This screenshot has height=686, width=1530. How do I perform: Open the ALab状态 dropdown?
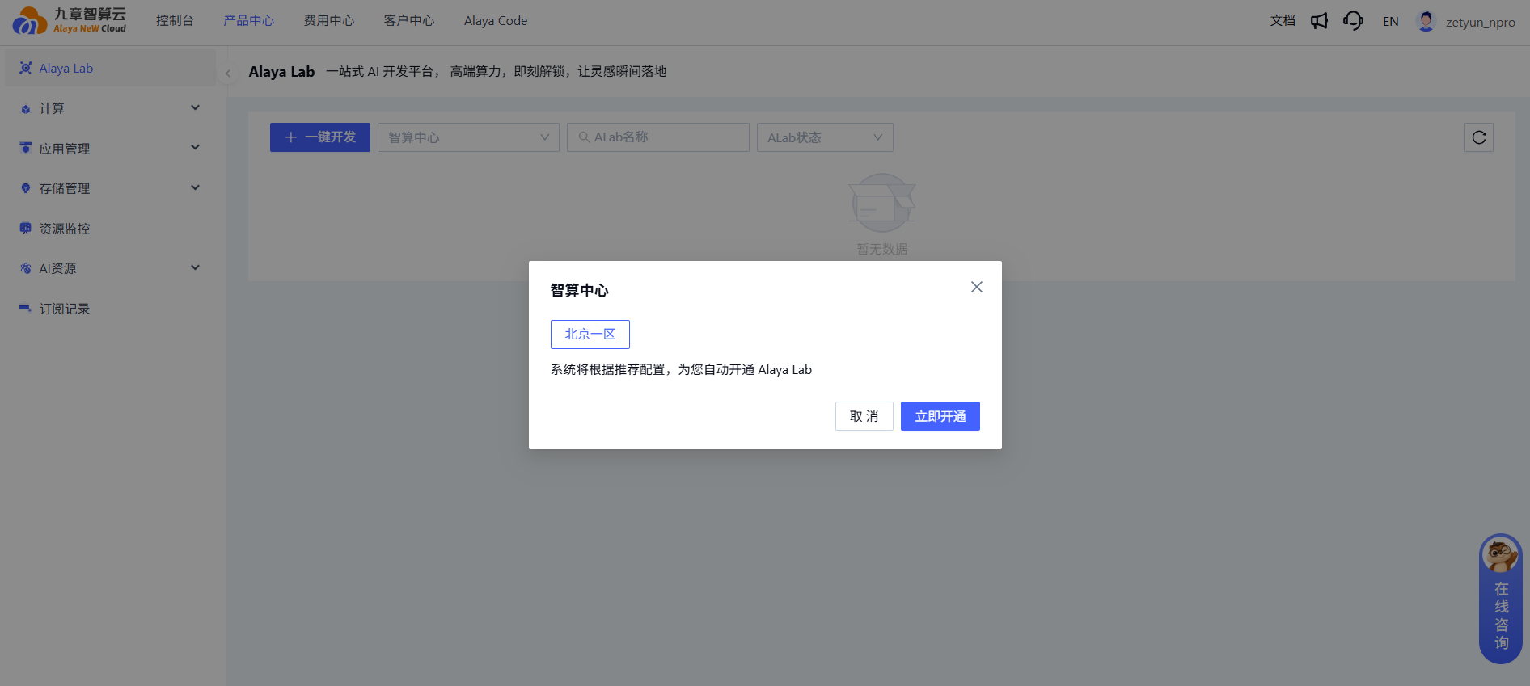(825, 137)
